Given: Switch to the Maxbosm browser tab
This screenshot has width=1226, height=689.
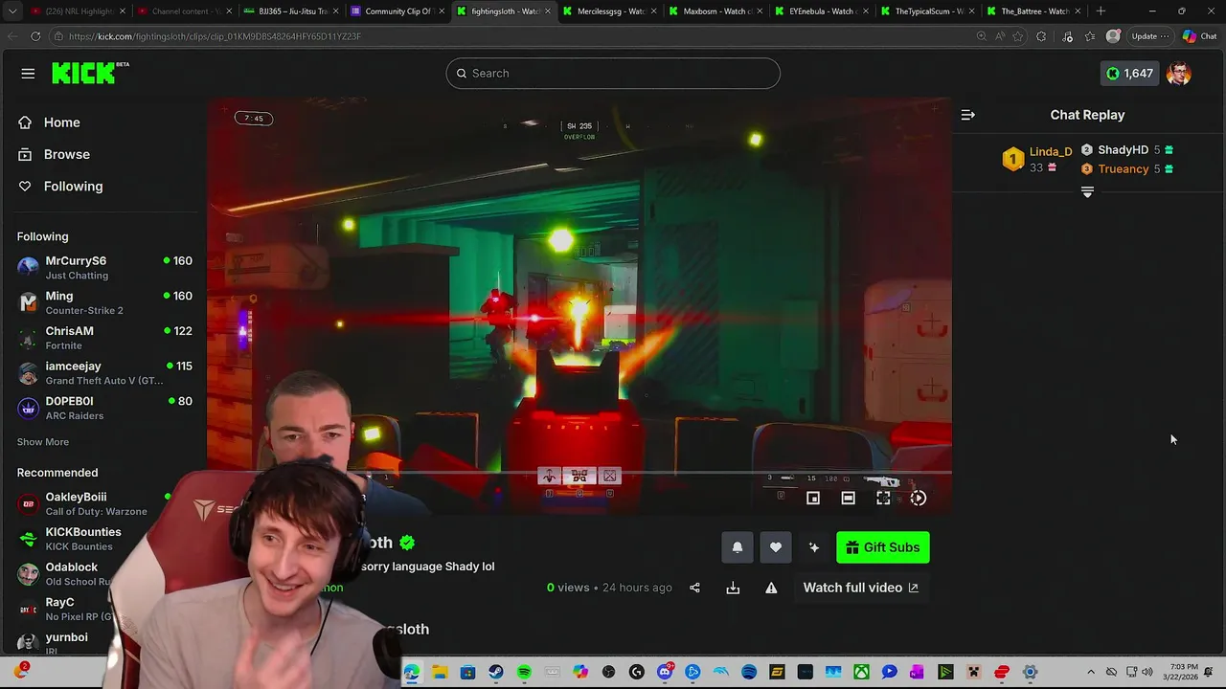Looking at the screenshot, I should point(714,11).
